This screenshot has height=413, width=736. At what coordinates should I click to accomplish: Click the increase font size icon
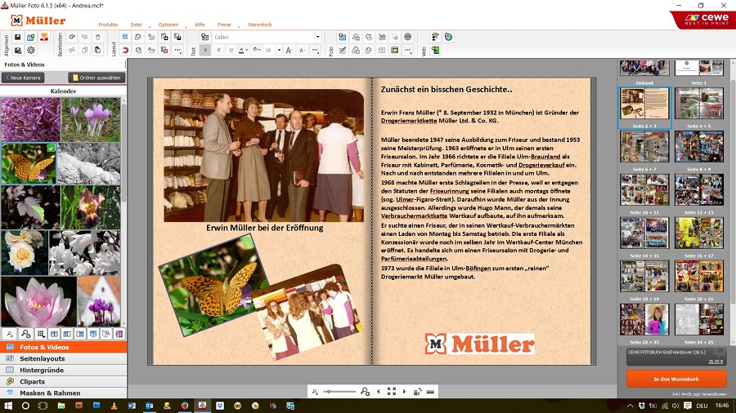(290, 51)
